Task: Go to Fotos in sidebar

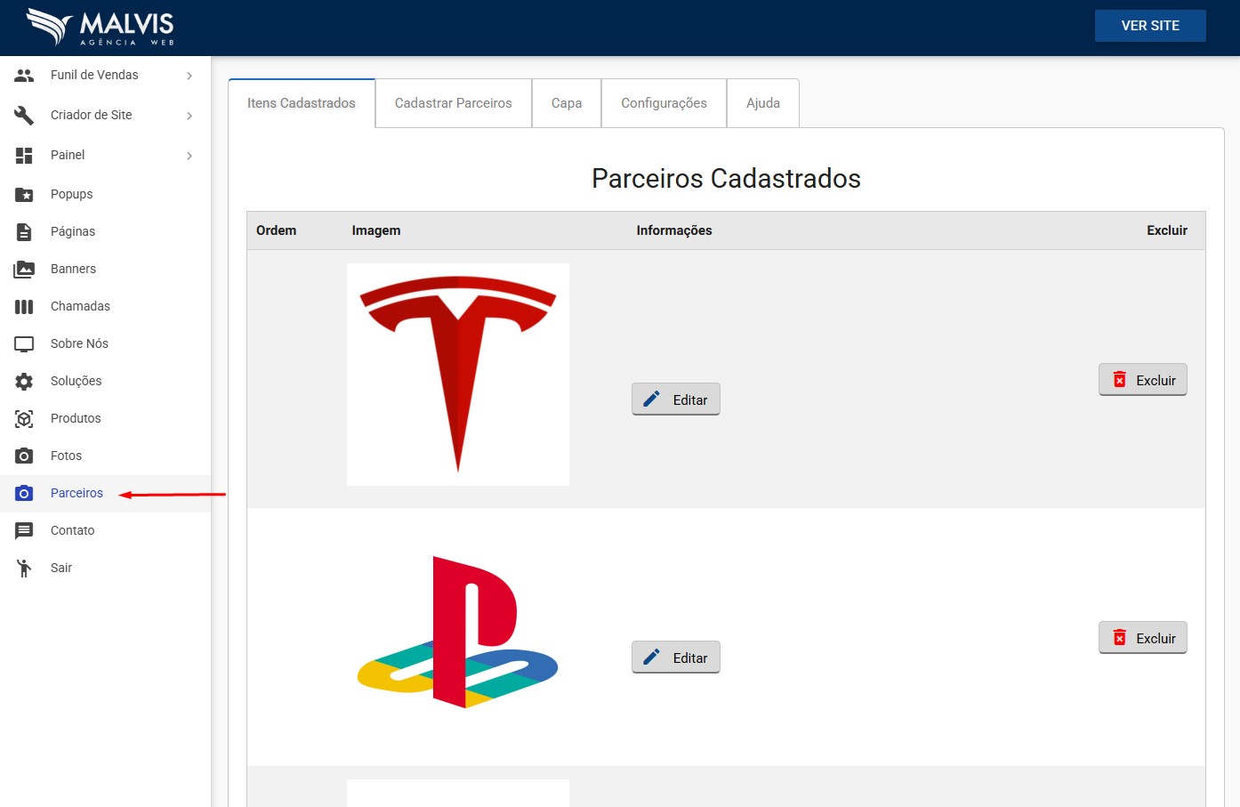Action: point(105,456)
